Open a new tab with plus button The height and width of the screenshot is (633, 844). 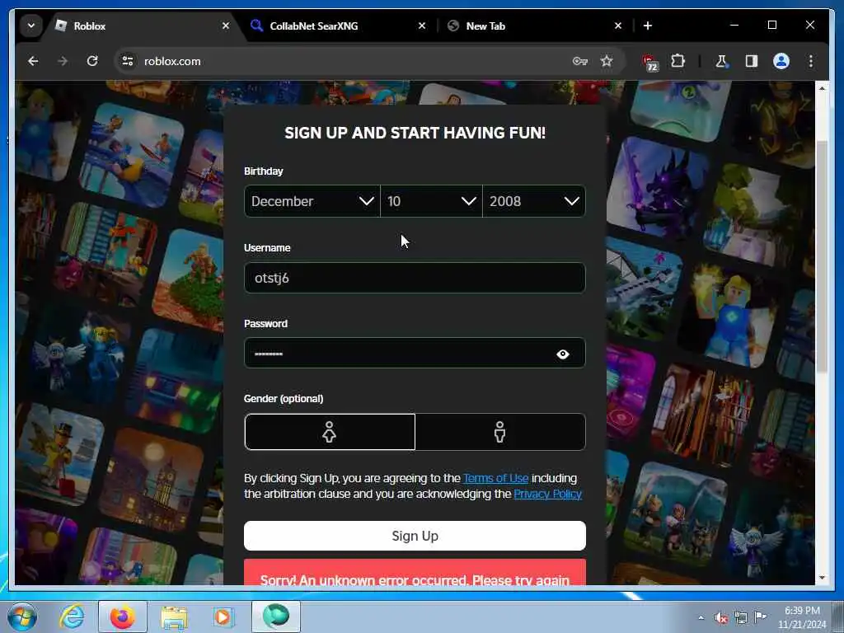[648, 26]
